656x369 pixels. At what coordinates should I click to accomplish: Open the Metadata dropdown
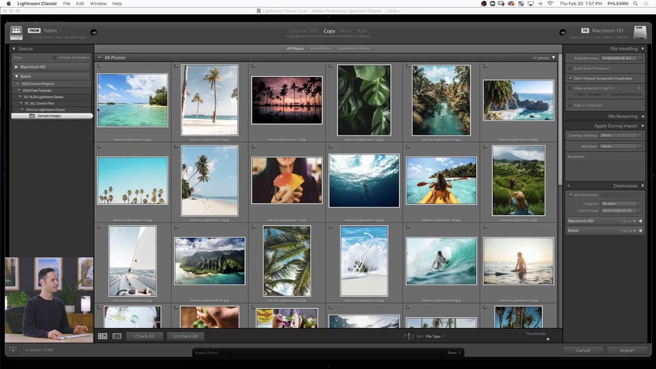pyautogui.click(x=620, y=146)
